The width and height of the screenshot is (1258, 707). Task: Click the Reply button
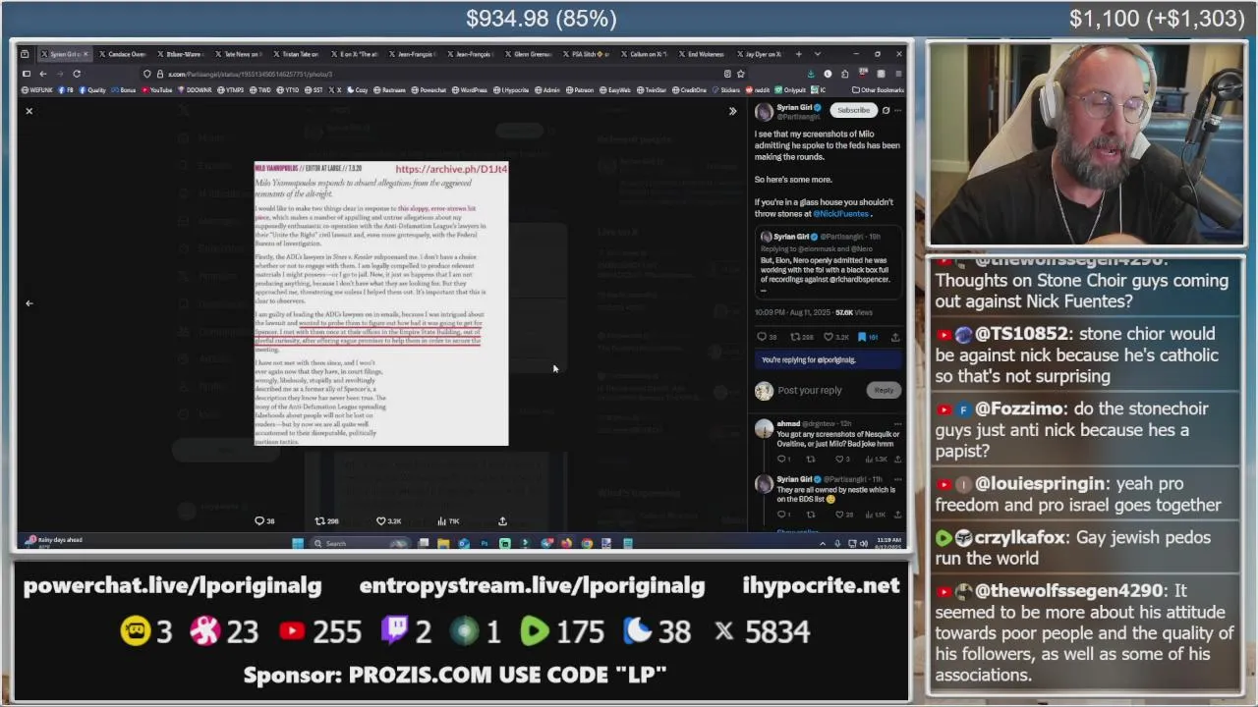(x=884, y=390)
